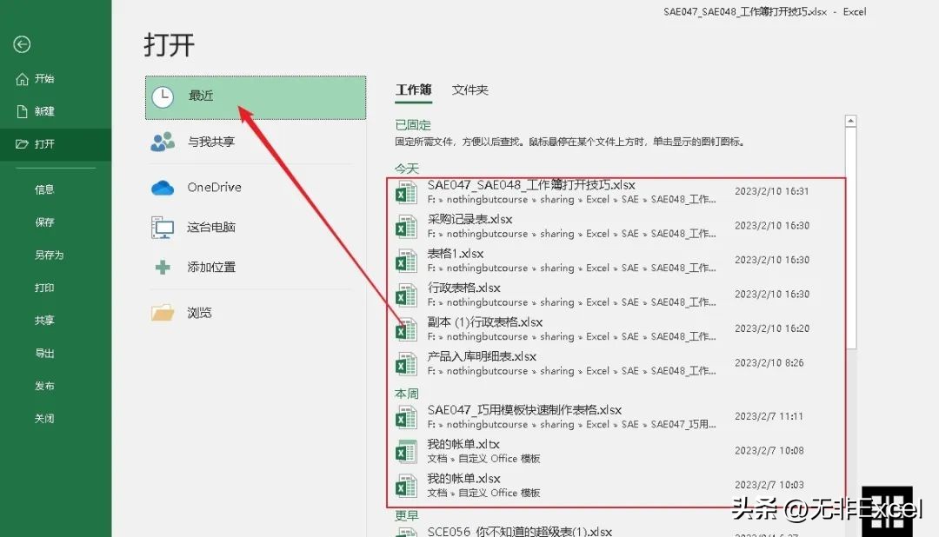Select 关闭 in the sidebar
The height and width of the screenshot is (537, 939).
[x=44, y=419]
